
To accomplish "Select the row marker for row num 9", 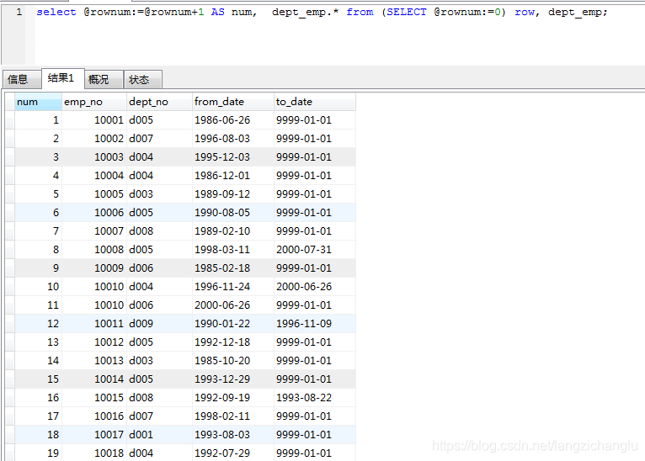I will [10, 268].
